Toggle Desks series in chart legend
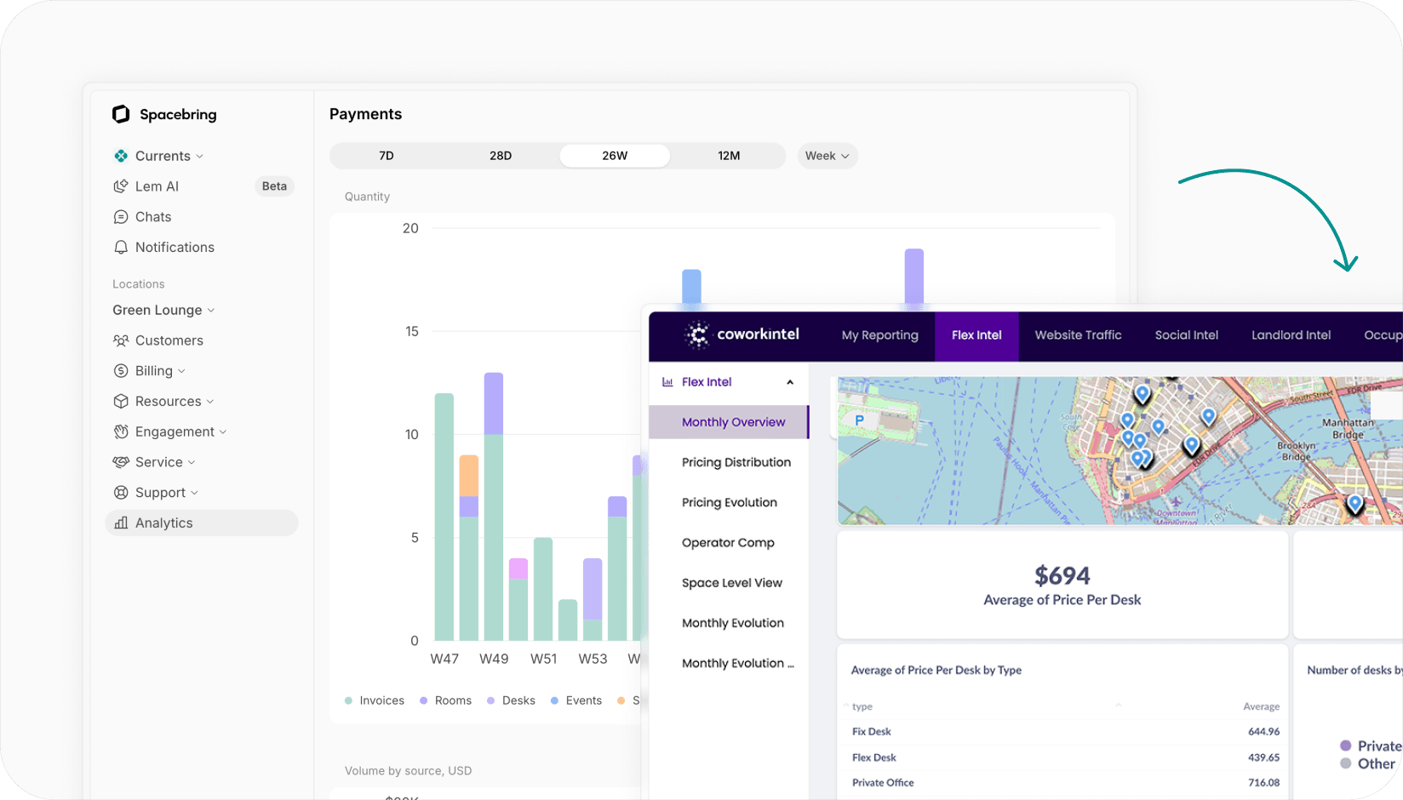 511,700
